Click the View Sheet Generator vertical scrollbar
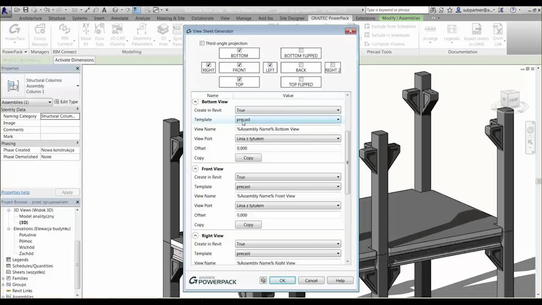Screen dimensions: 542x305 point(348,163)
